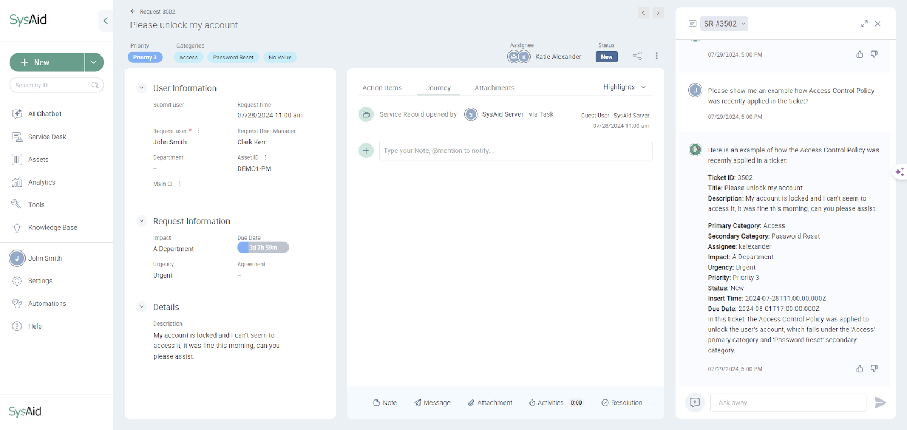
Task: Click thumbs up on the Access Control reply
Action: pyautogui.click(x=859, y=369)
